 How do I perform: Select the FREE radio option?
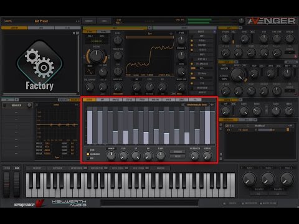[x=88, y=150]
